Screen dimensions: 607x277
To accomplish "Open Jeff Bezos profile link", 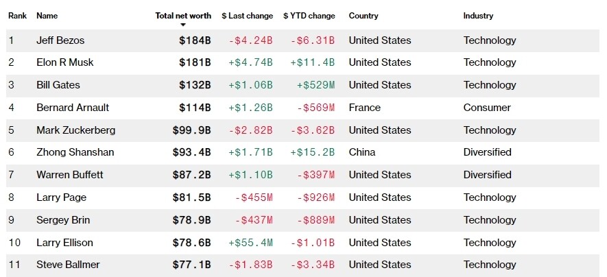I will [x=60, y=40].
